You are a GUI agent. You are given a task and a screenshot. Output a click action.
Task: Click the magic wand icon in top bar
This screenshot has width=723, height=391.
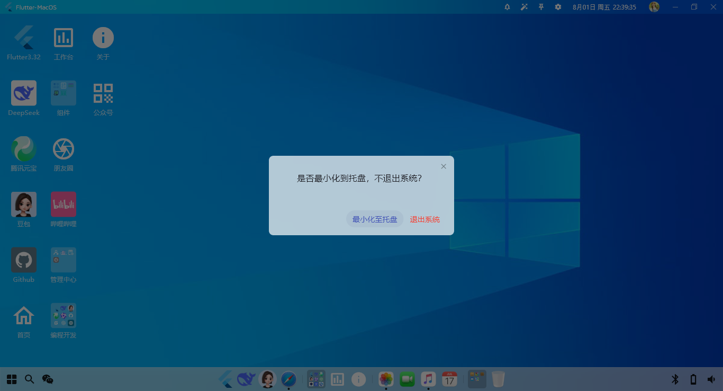pyautogui.click(x=524, y=7)
